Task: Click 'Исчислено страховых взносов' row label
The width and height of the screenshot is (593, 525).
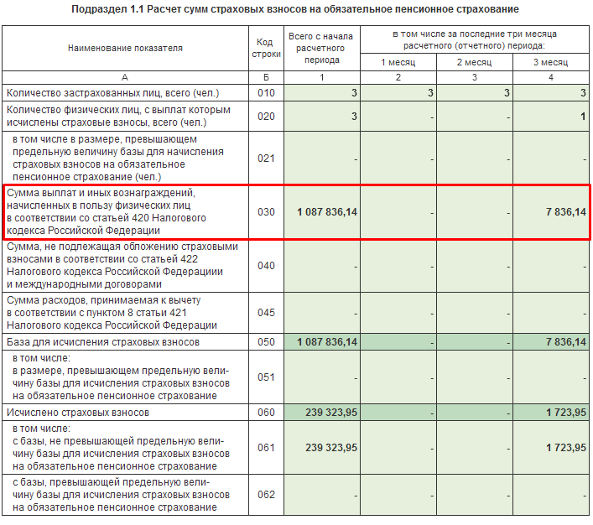Action: 78,413
